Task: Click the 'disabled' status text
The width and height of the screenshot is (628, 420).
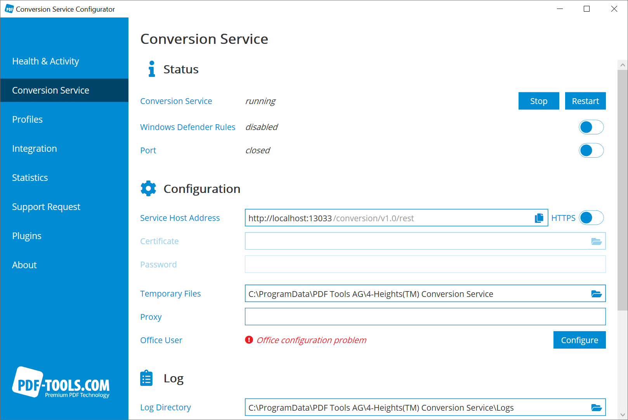Action: [x=262, y=127]
